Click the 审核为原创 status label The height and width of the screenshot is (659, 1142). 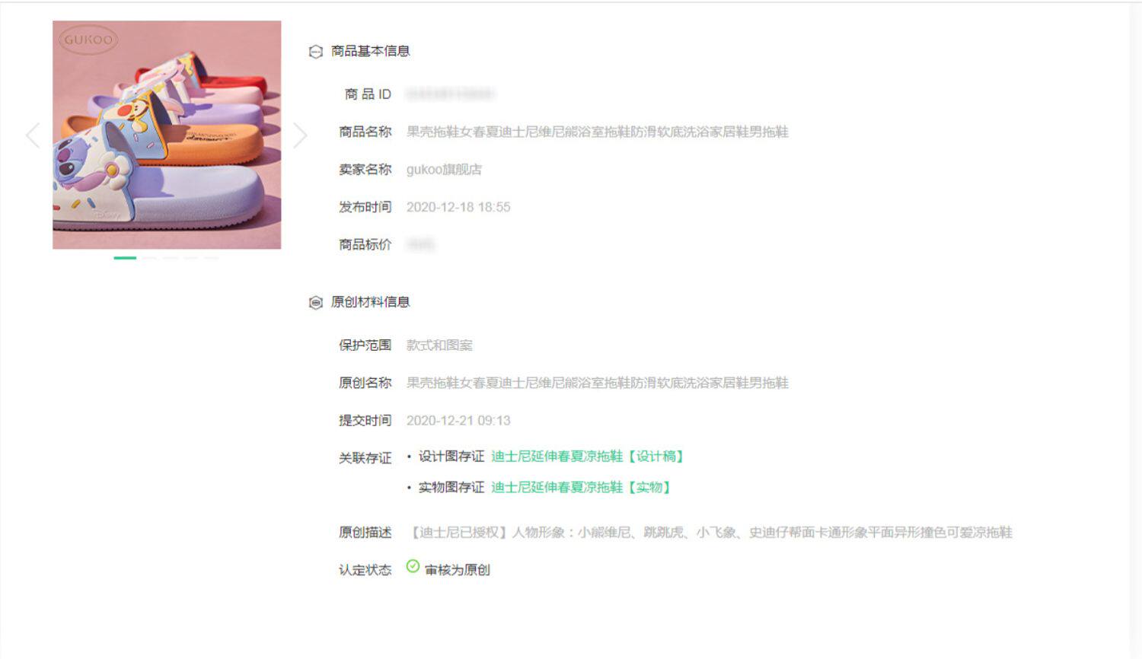click(458, 570)
